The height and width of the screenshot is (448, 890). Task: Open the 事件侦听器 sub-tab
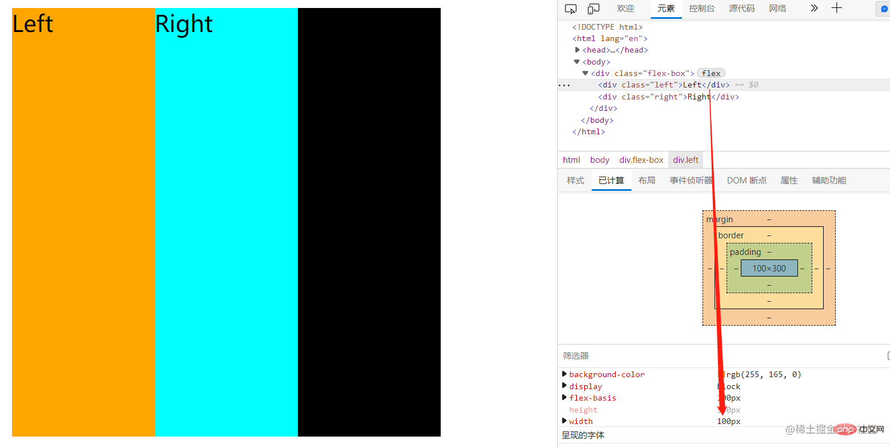click(691, 181)
